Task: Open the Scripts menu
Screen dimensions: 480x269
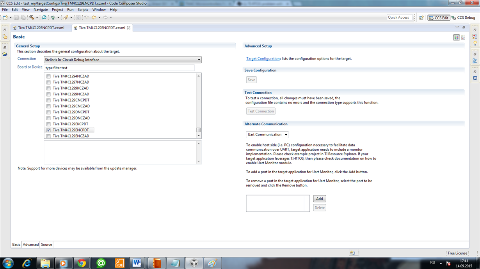Action: coord(83,9)
